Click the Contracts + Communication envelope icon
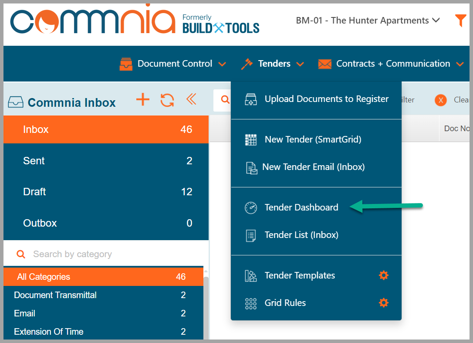This screenshot has height=343, width=473. tap(324, 64)
